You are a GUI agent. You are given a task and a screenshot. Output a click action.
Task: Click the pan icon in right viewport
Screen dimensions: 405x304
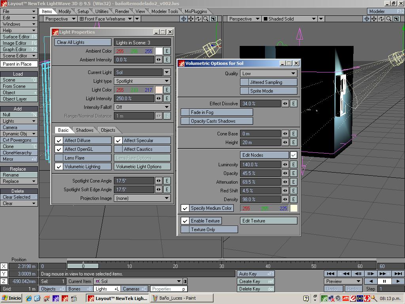pyautogui.click(x=374, y=19)
